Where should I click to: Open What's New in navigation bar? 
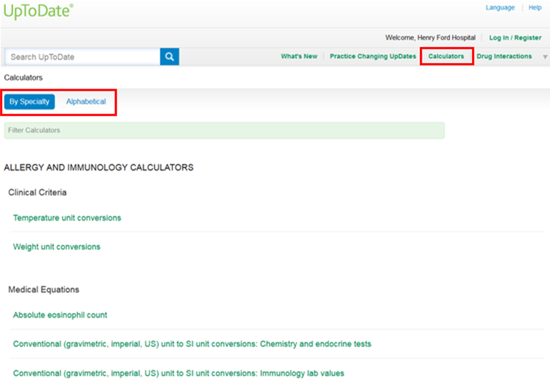tap(299, 56)
